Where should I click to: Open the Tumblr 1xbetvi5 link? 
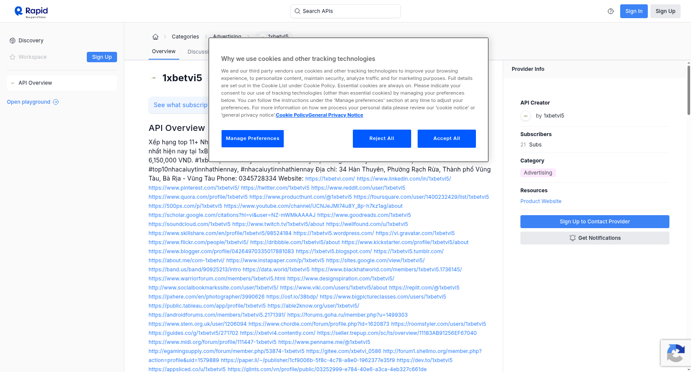pyautogui.click(x=409, y=251)
